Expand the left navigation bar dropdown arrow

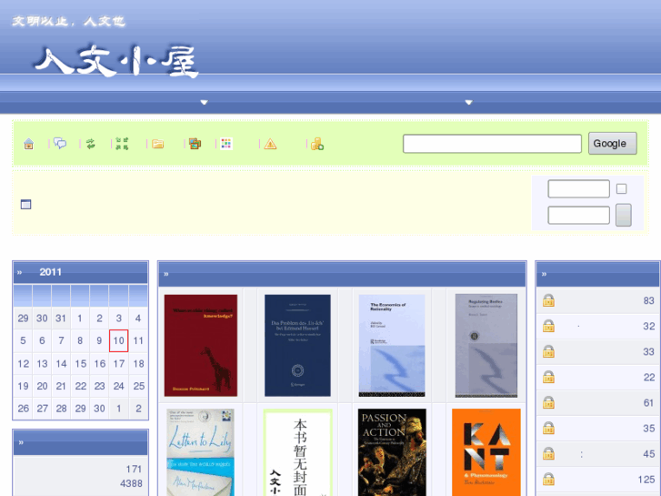[204, 102]
